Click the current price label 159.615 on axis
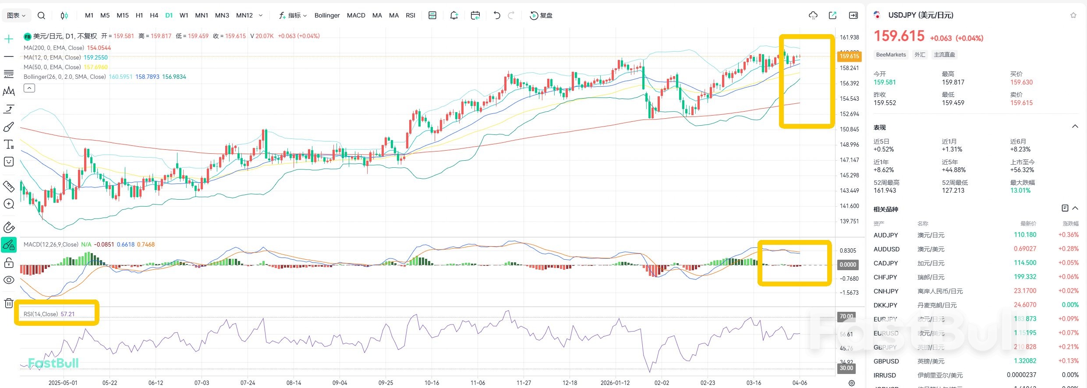 (x=849, y=56)
